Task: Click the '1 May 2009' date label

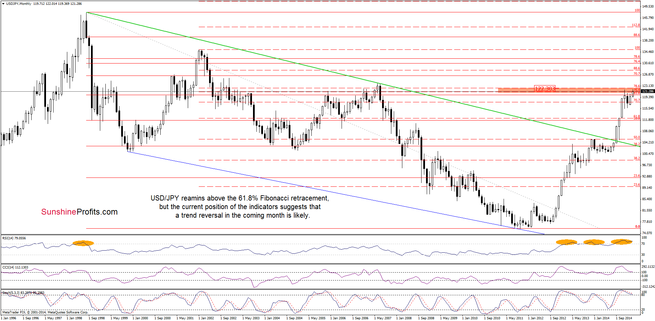Action: (x=448, y=318)
